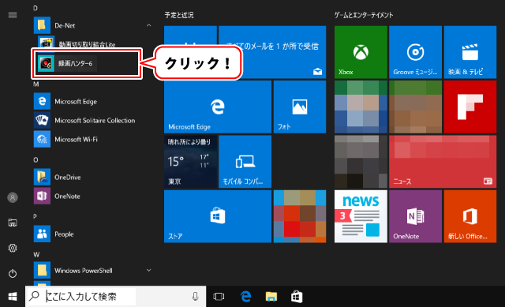Click the user account icon in Start sidebar

click(13, 197)
